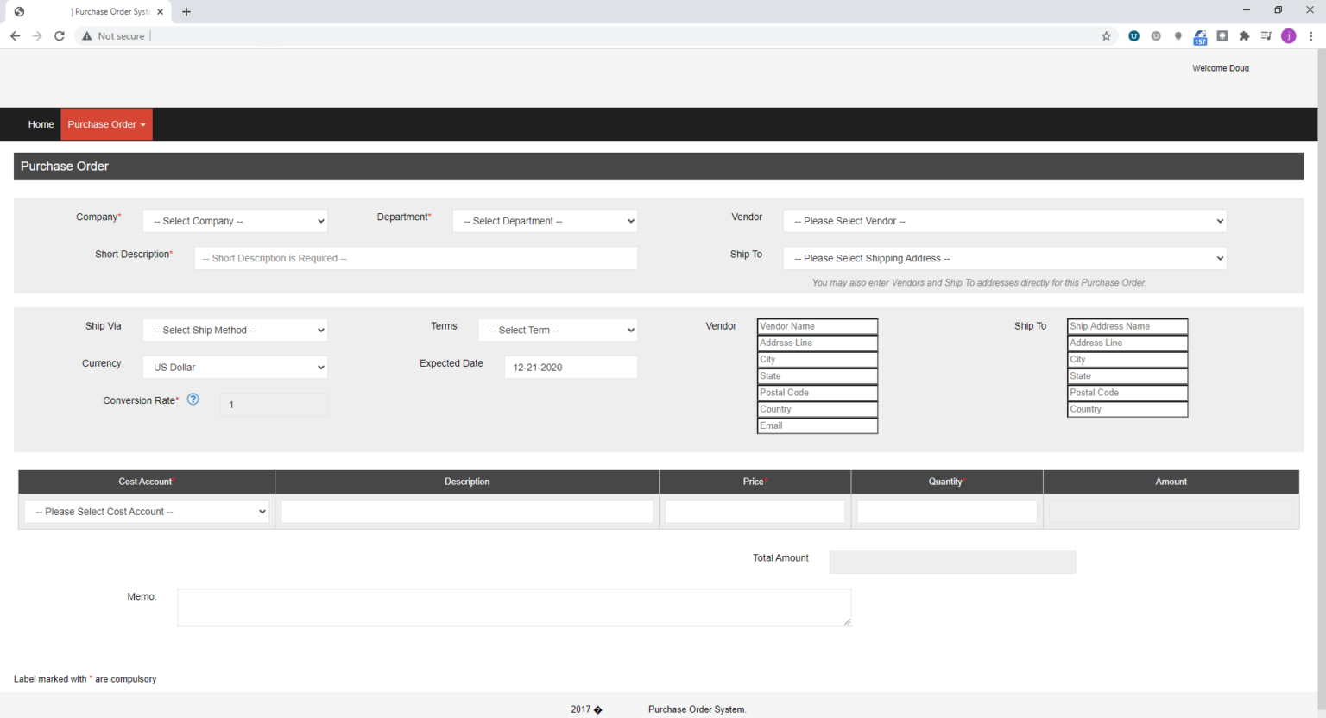
Task: Reload the page with the refresh icon
Action: pos(60,36)
